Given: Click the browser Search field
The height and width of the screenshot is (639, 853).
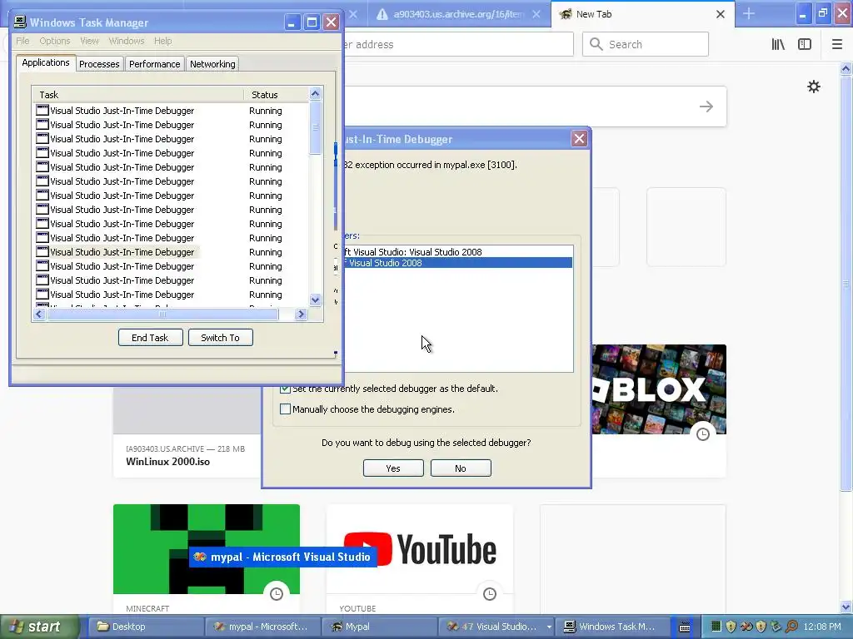Looking at the screenshot, I should point(646,44).
